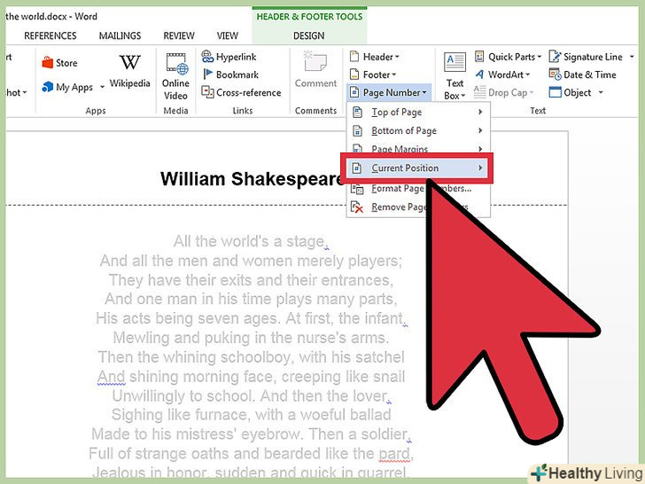This screenshot has height=484, width=645.
Task: Open the Footer dropdown arrow
Action: click(393, 74)
